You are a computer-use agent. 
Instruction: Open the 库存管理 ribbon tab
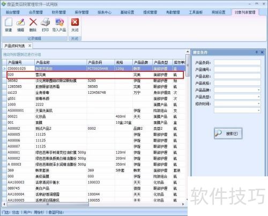pyautogui.click(x=81, y=12)
